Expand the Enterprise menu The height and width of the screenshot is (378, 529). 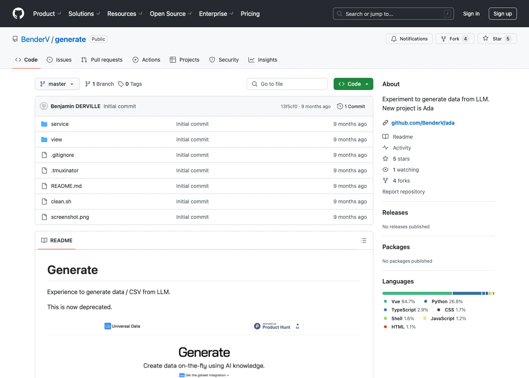coord(216,14)
